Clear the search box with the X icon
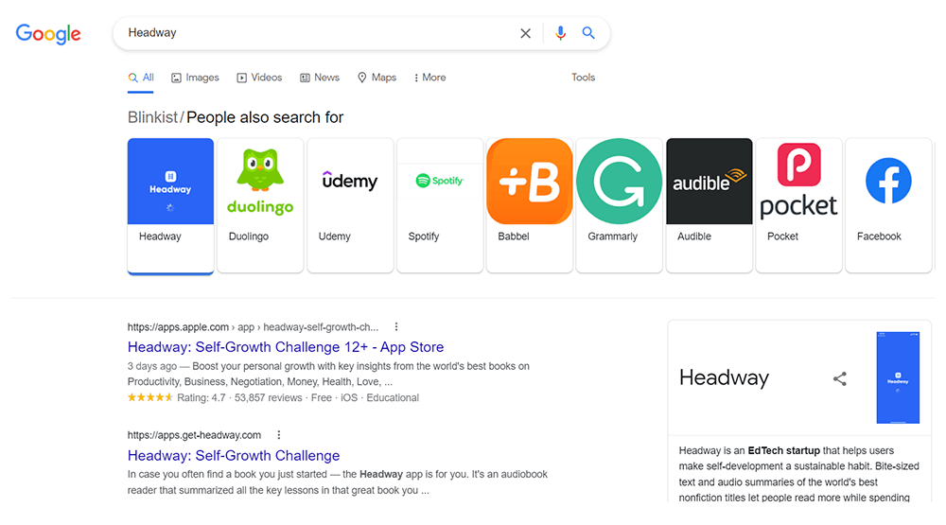946x525 pixels. pos(525,33)
